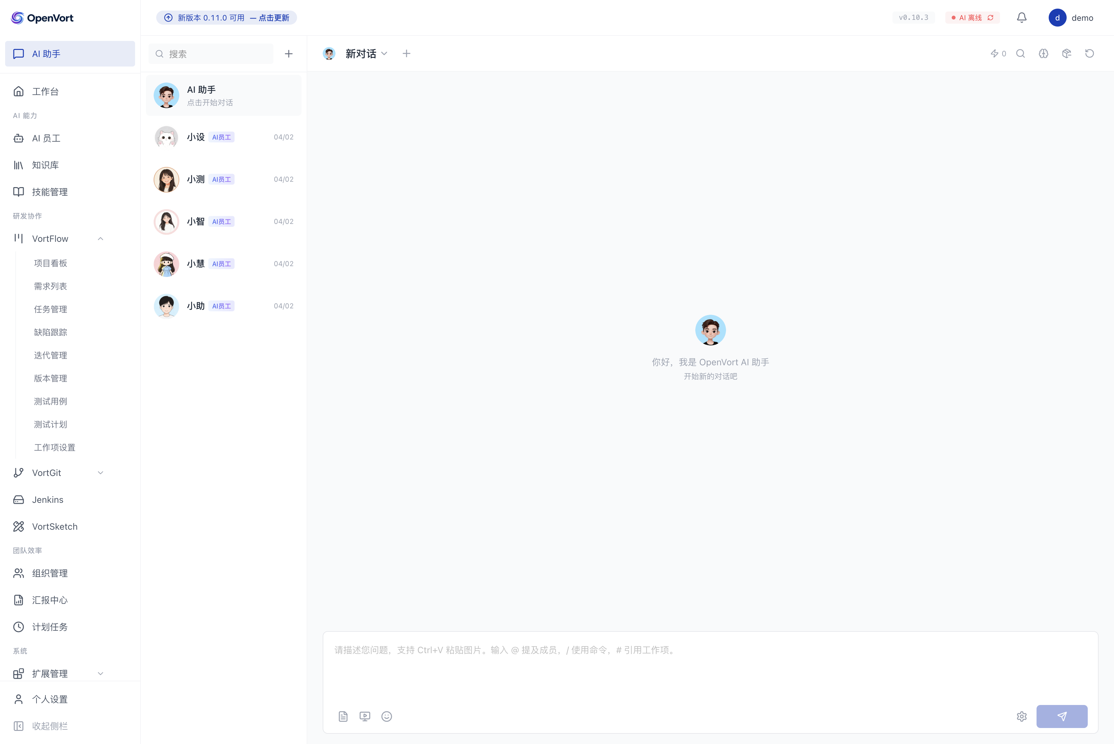Select the AI 助手 conversation

[224, 95]
